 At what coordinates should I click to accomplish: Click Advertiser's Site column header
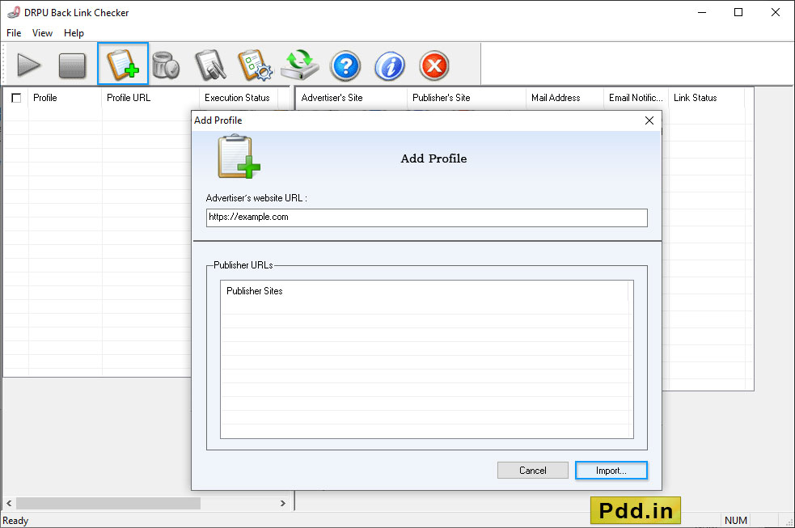point(351,98)
